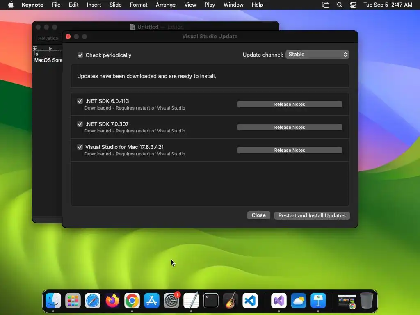Open Launchpad in the dock

click(x=73, y=301)
